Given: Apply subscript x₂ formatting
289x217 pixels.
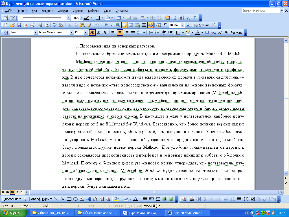Looking at the screenshot, I should [x=227, y=32].
